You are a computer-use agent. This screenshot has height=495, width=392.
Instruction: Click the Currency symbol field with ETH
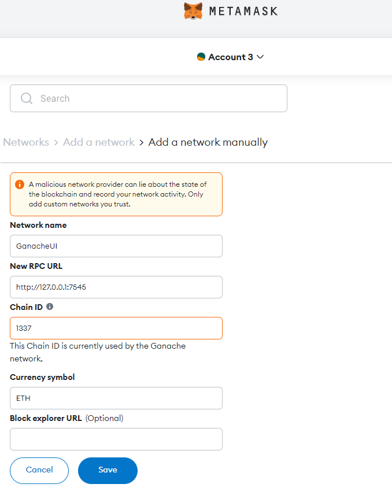(116, 398)
